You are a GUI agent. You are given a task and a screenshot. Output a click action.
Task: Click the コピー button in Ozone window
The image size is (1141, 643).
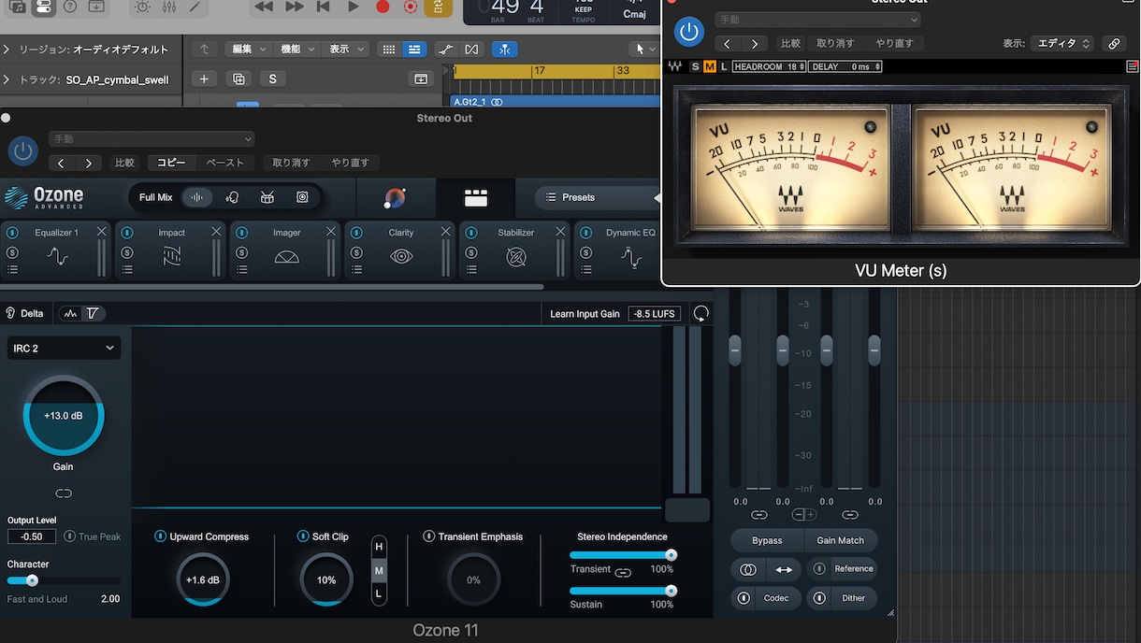click(x=171, y=163)
